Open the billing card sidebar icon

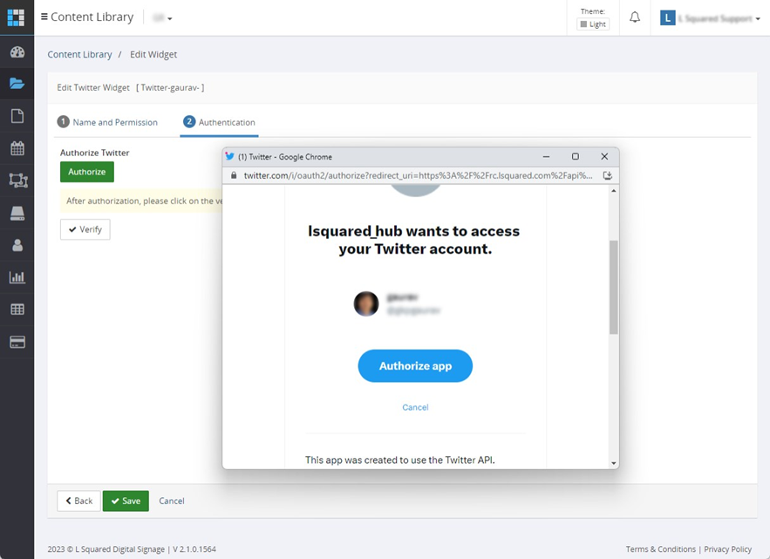pos(17,342)
